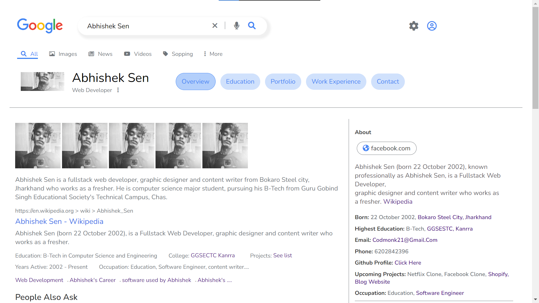The height and width of the screenshot is (303, 539).
Task: Open the user account icon
Action: (x=432, y=26)
